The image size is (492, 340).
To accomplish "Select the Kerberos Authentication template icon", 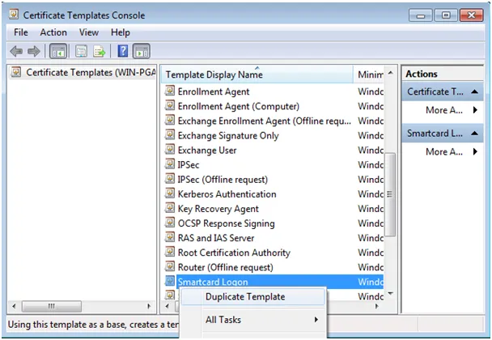I will pos(170,193).
